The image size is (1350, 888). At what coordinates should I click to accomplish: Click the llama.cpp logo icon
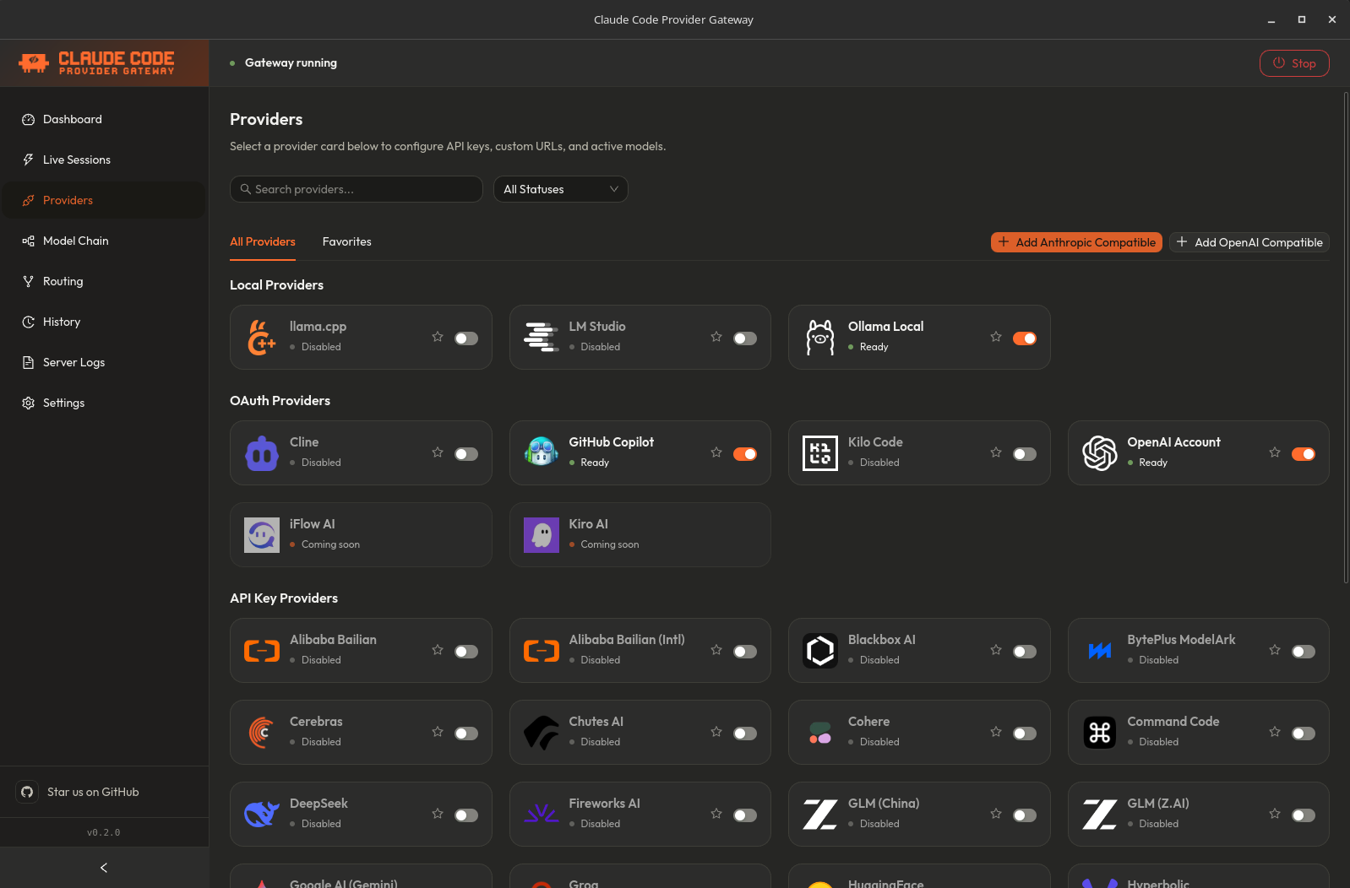[x=262, y=338]
